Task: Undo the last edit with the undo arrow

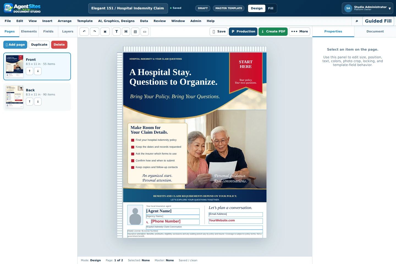Action: coord(84,32)
